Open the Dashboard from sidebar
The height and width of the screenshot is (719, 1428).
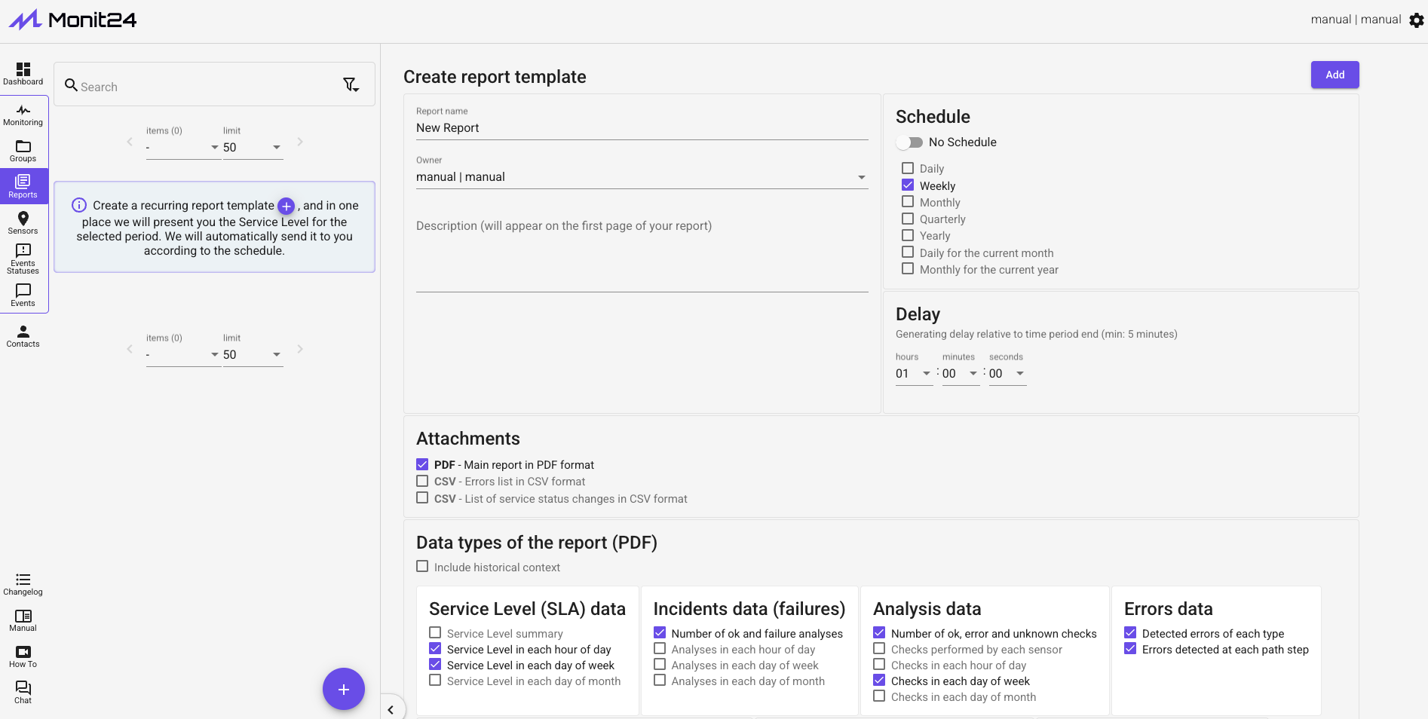(23, 73)
